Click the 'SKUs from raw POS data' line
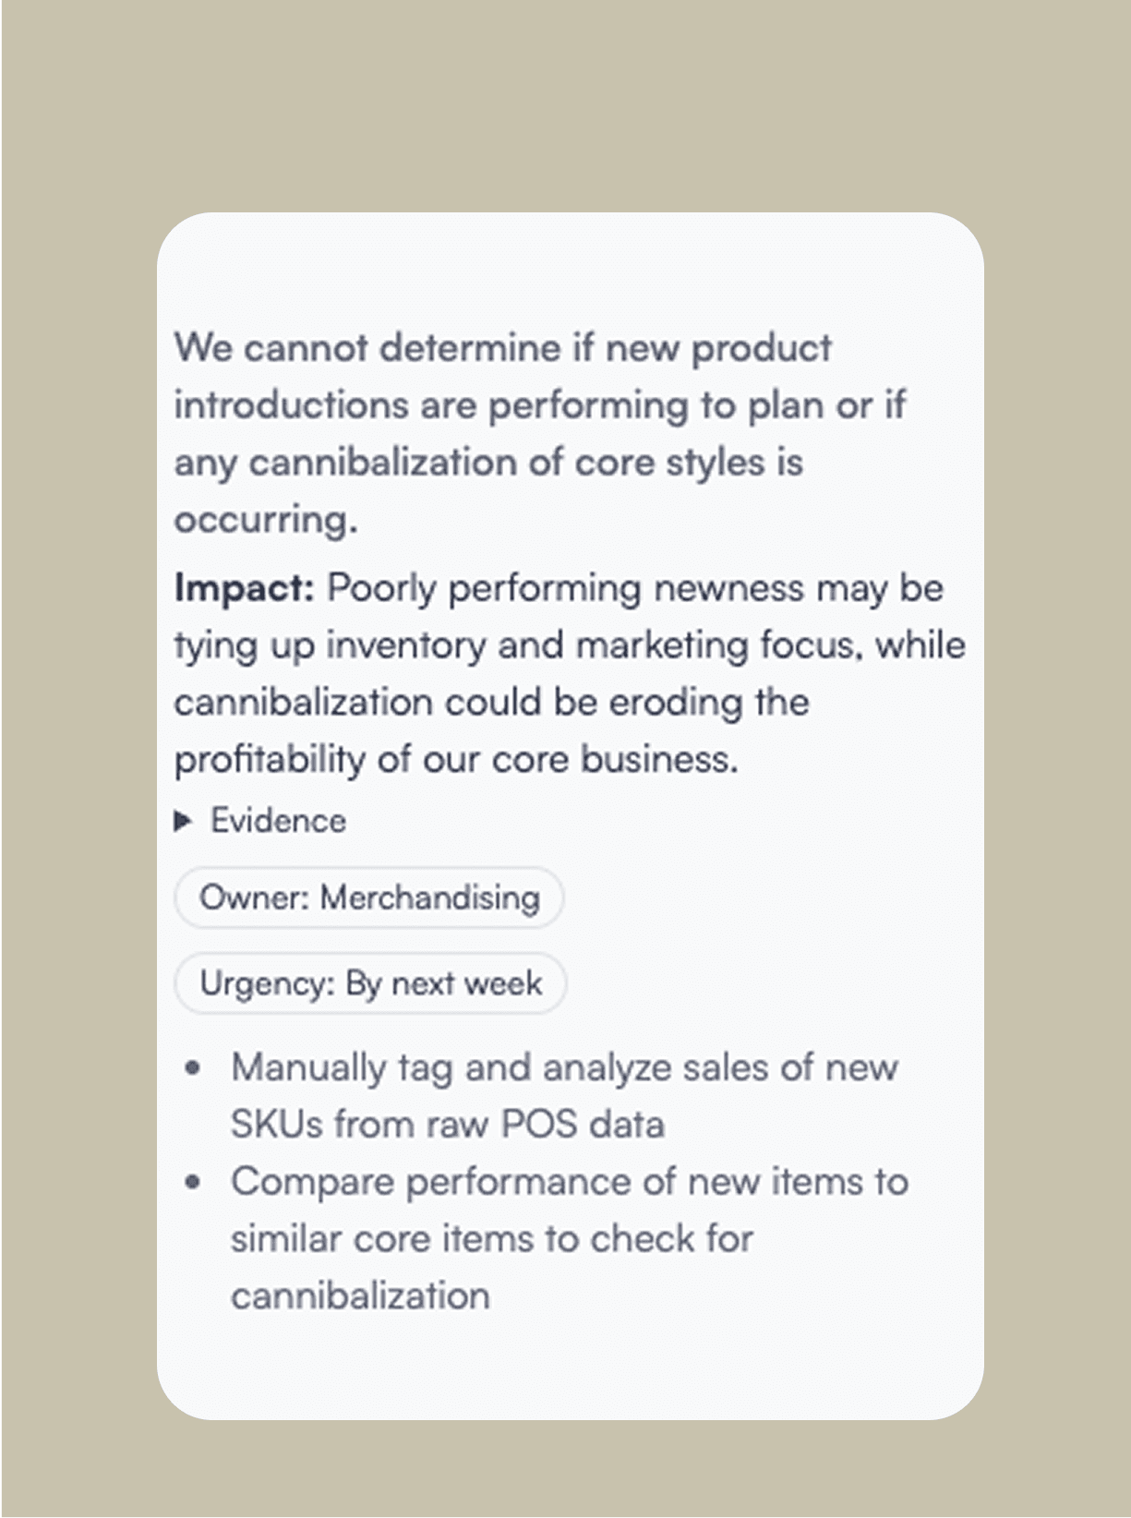 pyautogui.click(x=448, y=1125)
